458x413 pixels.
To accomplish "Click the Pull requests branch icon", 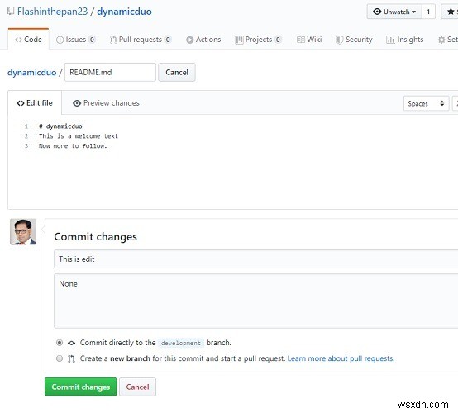I will [x=113, y=40].
